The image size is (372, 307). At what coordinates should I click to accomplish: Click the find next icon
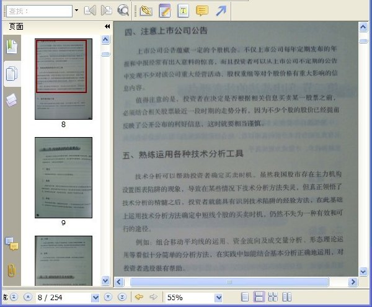pos(107,11)
